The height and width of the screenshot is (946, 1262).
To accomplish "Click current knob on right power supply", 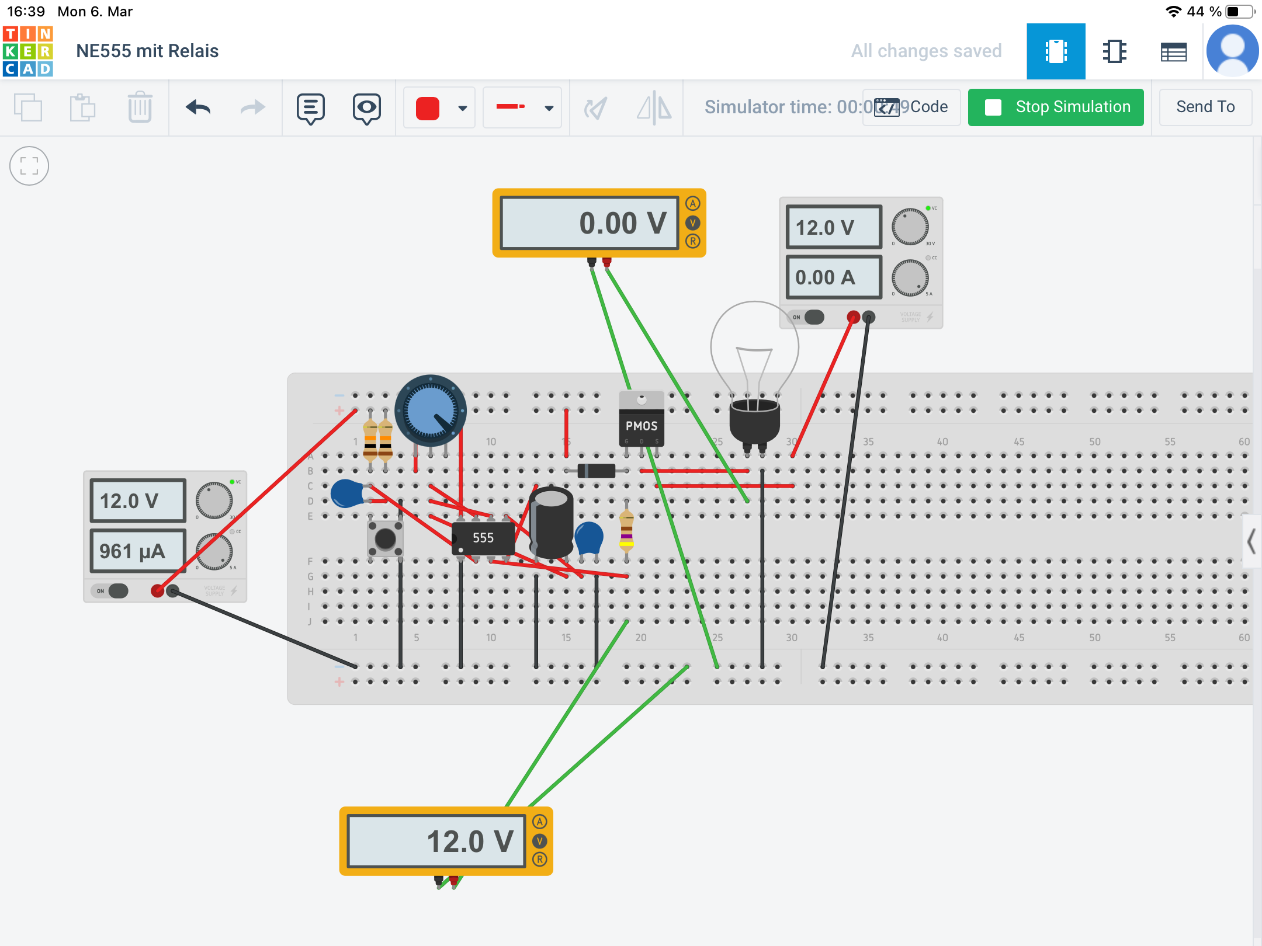I will click(910, 277).
